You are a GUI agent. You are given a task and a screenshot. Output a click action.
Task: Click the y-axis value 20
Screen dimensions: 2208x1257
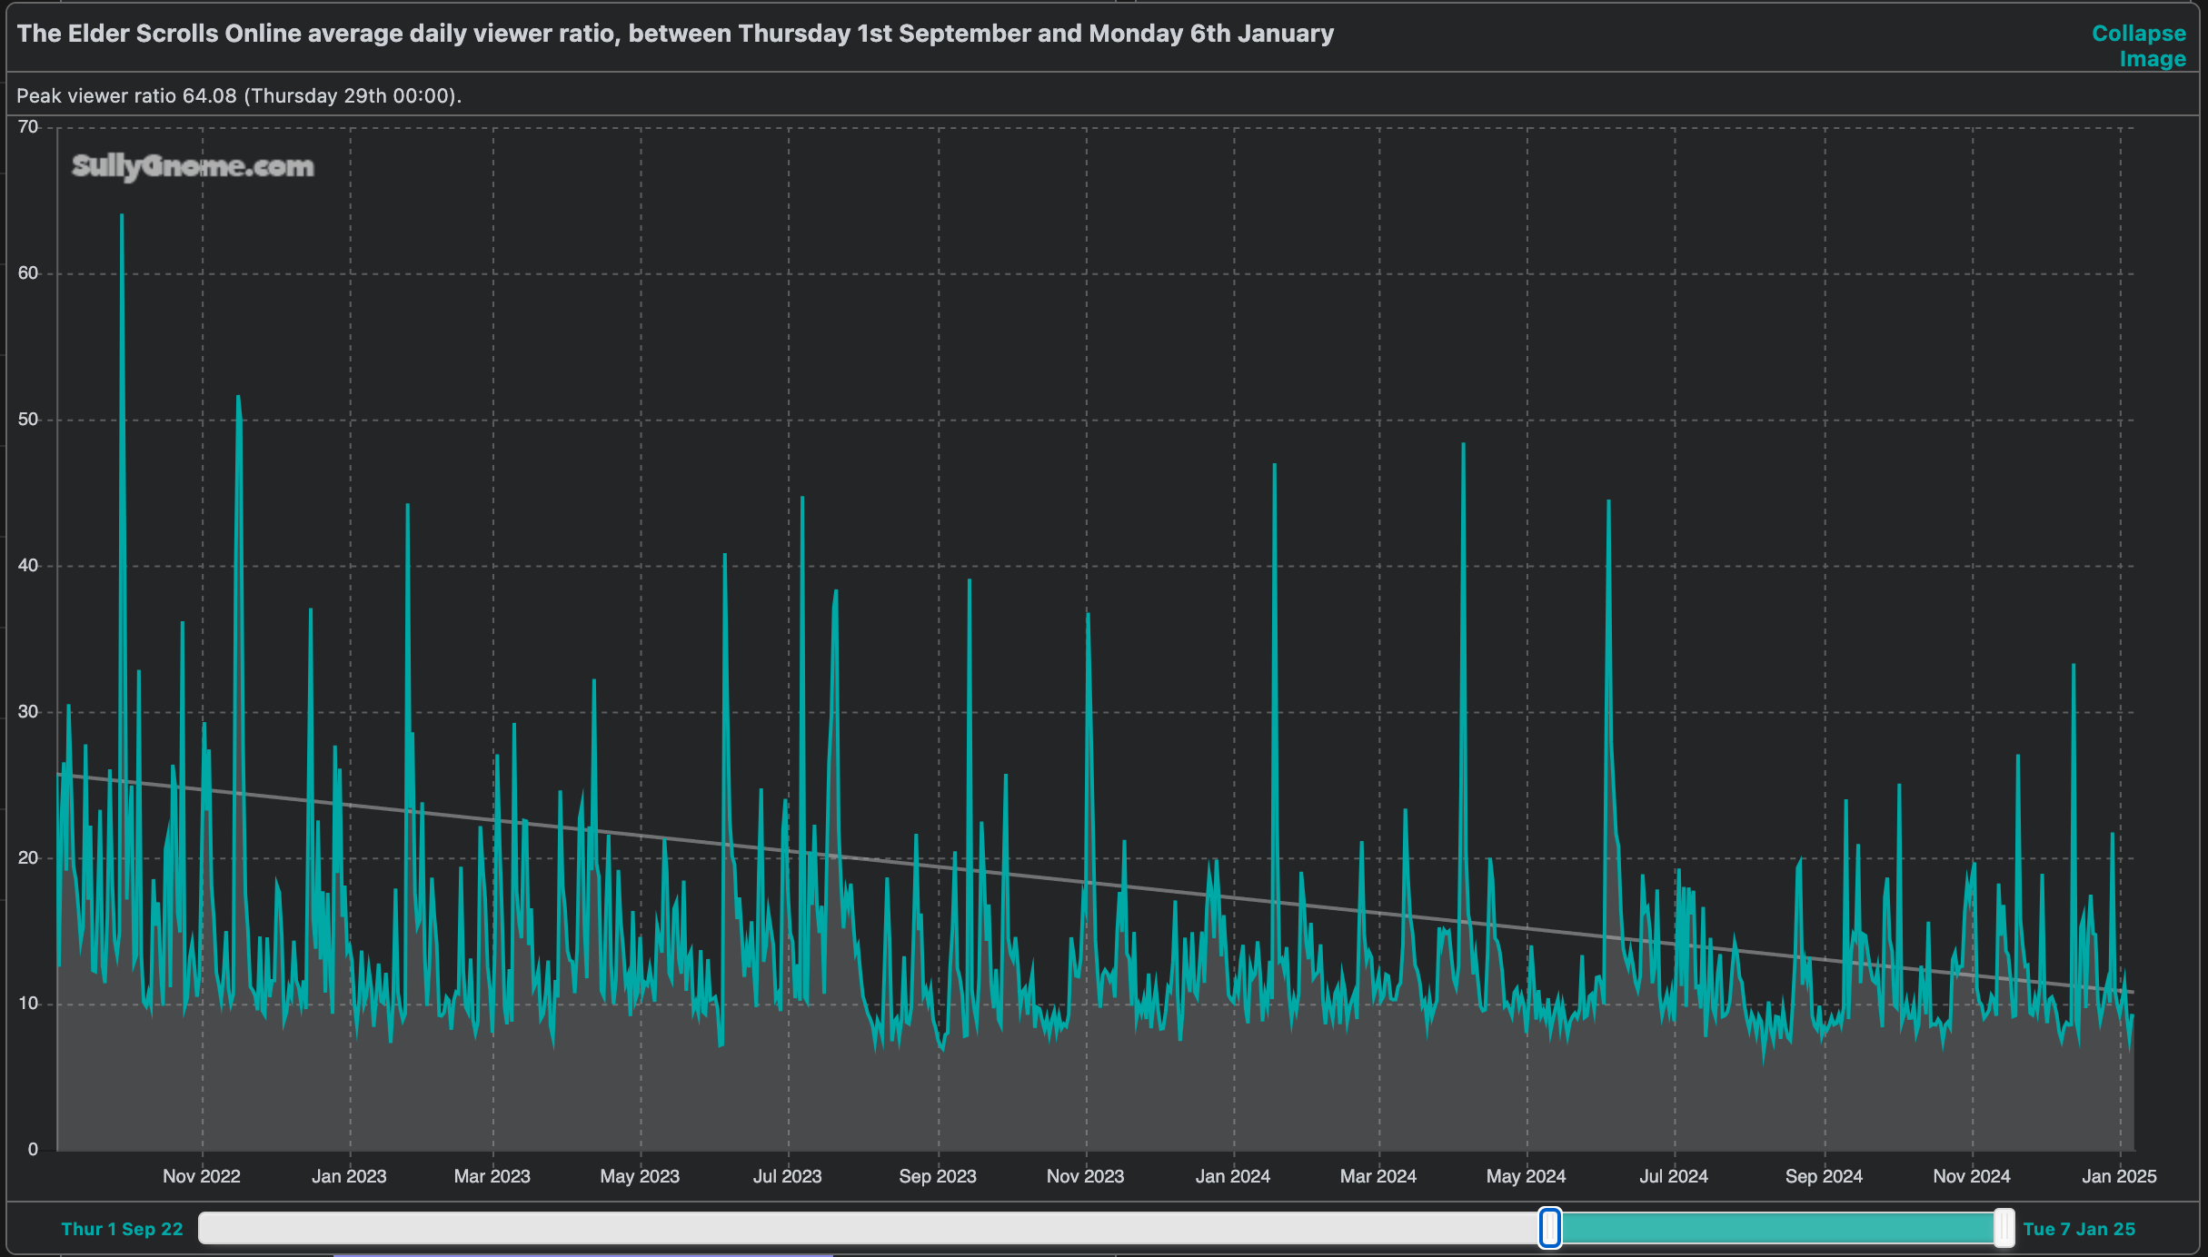[x=28, y=858]
